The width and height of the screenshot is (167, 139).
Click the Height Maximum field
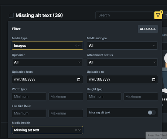[x=141, y=96]
